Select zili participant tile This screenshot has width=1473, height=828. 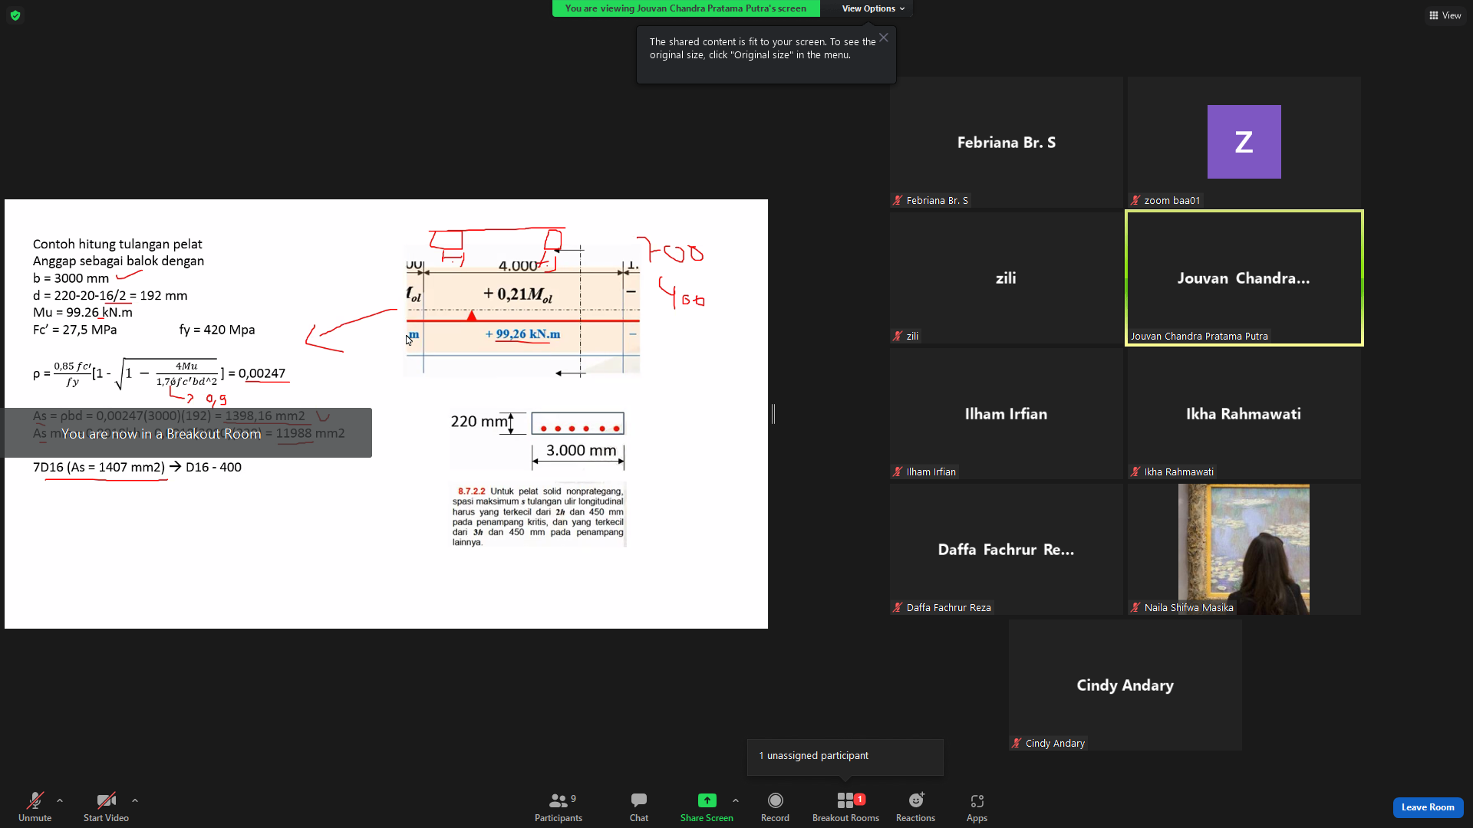pyautogui.click(x=1006, y=278)
